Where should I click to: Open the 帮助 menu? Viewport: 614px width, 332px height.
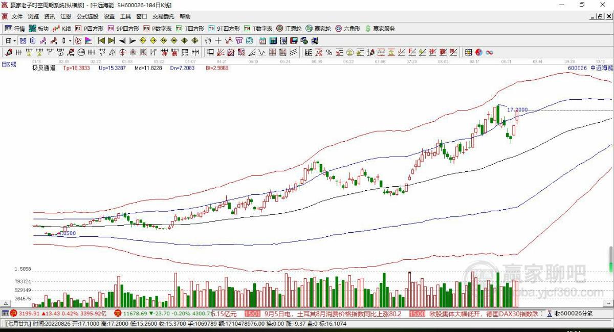[185, 17]
